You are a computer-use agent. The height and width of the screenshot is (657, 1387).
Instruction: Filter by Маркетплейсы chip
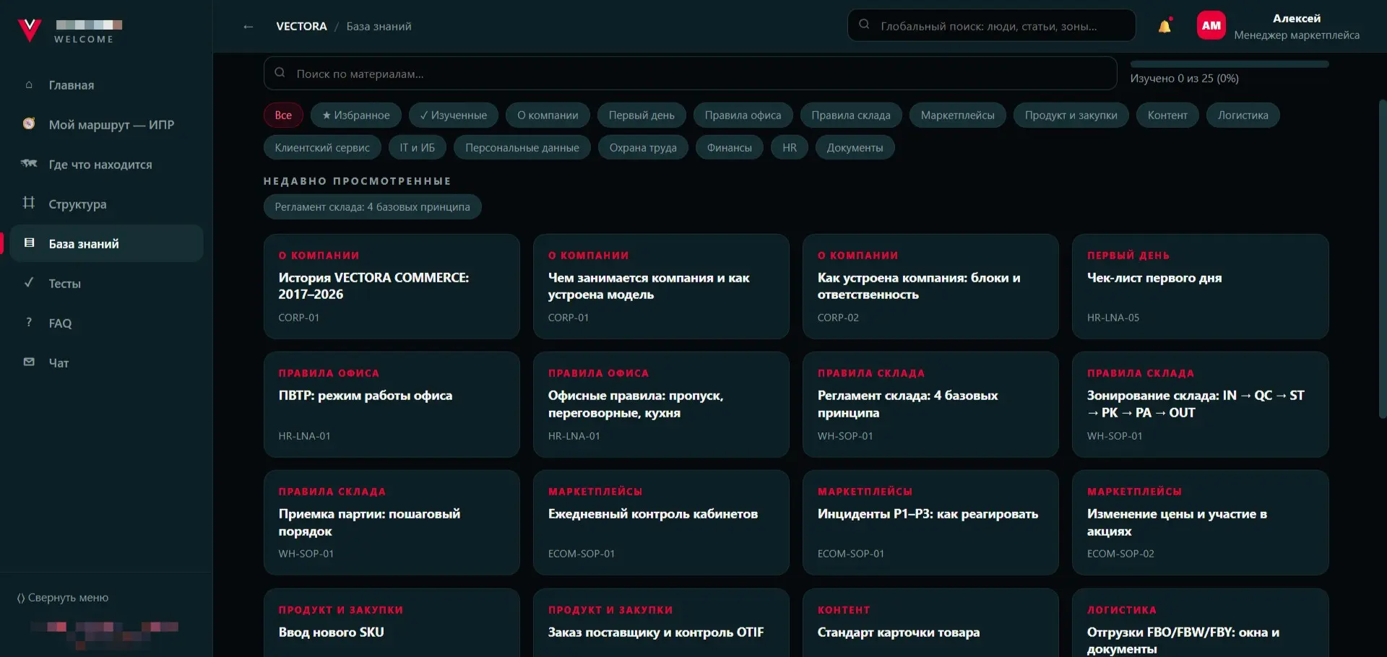[958, 115]
